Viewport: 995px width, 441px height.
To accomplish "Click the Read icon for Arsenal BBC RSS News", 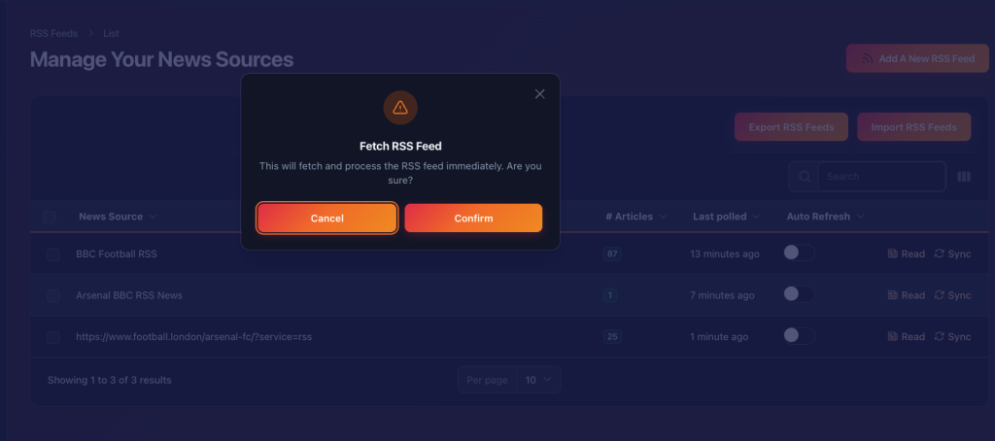I will click(x=893, y=295).
